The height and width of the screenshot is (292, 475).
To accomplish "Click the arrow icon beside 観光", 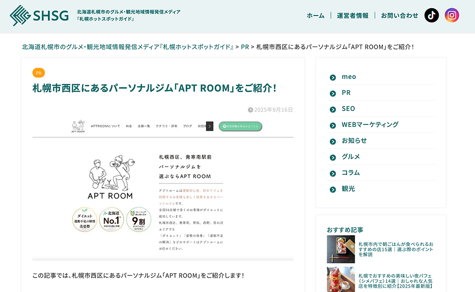I will [x=332, y=190].
